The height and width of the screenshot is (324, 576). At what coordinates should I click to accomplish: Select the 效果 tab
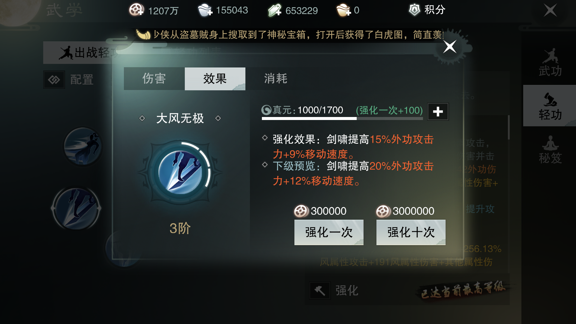pos(215,79)
